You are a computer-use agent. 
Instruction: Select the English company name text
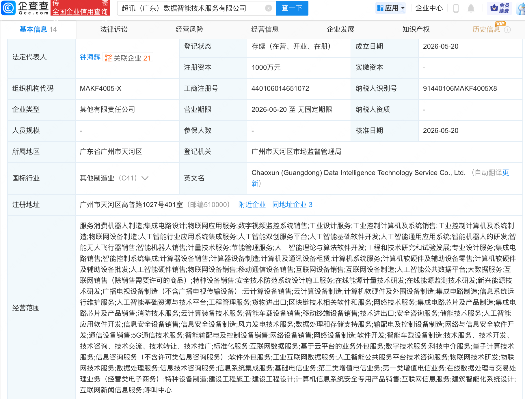358,173
